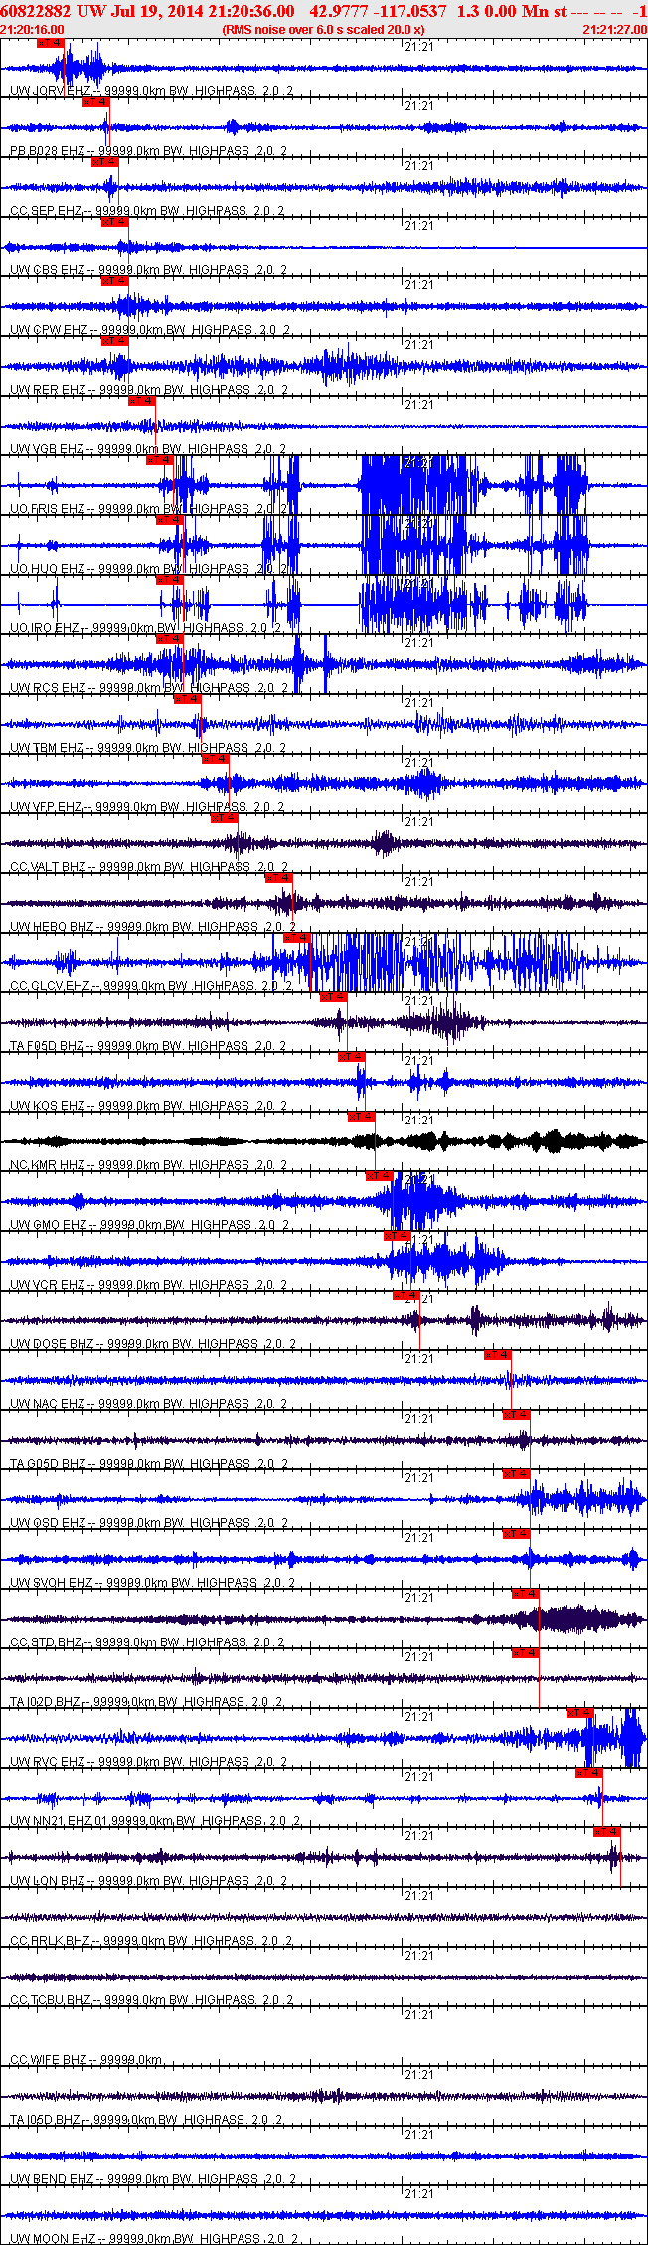Click the red pick flag on TBM trace
Image resolution: width=648 pixels, height=2245 pixels.
(187, 698)
